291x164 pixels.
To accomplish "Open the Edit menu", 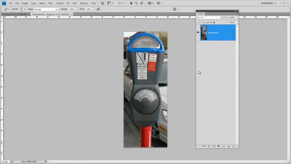I will (17, 3).
